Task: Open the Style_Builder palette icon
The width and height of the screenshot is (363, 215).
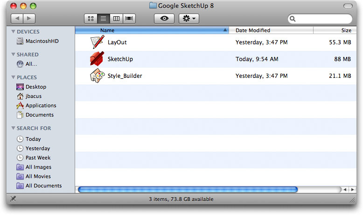Action: tap(97, 76)
